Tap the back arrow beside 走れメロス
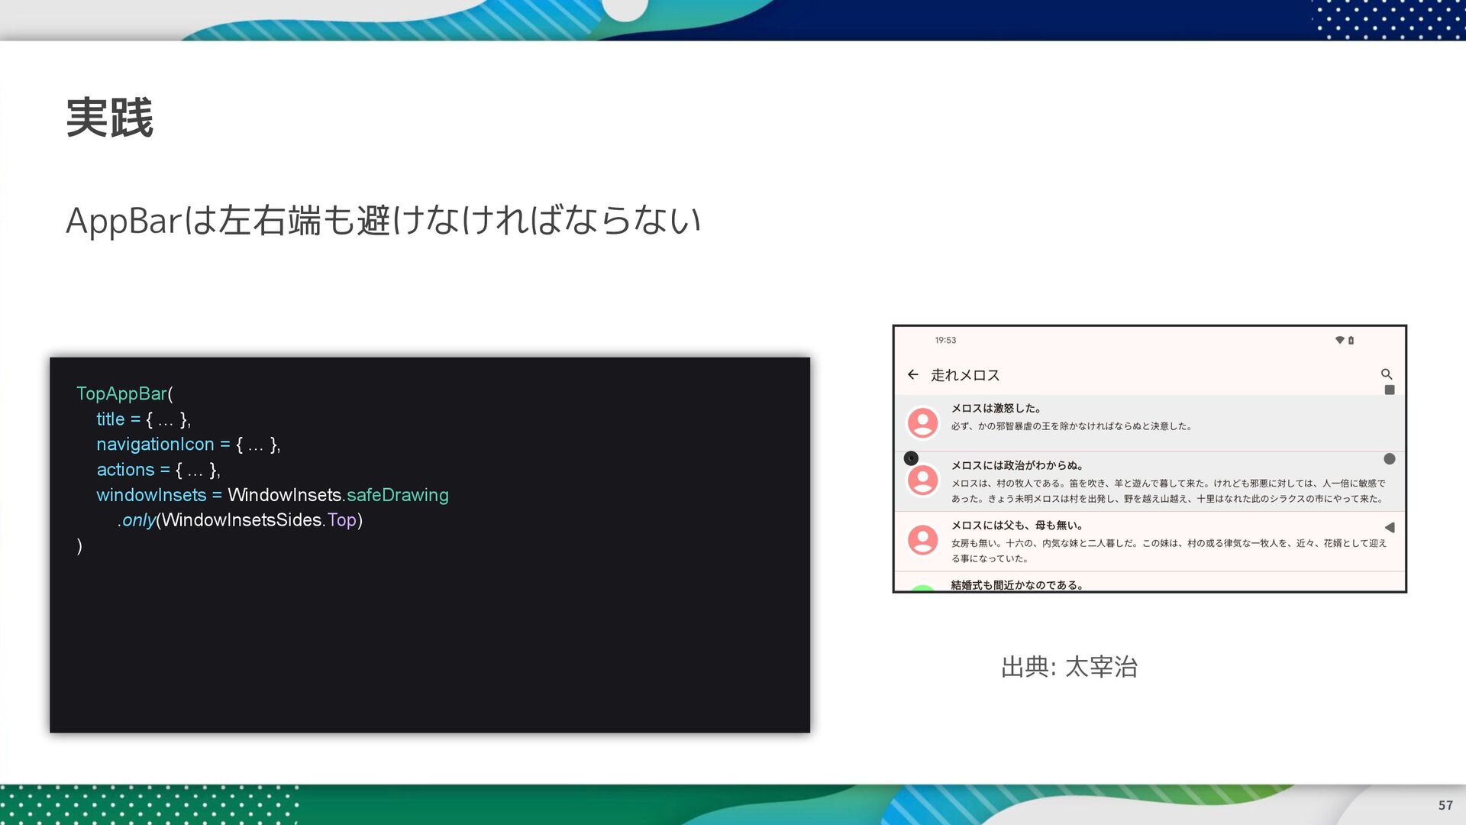The height and width of the screenshot is (825, 1466). pos(912,374)
